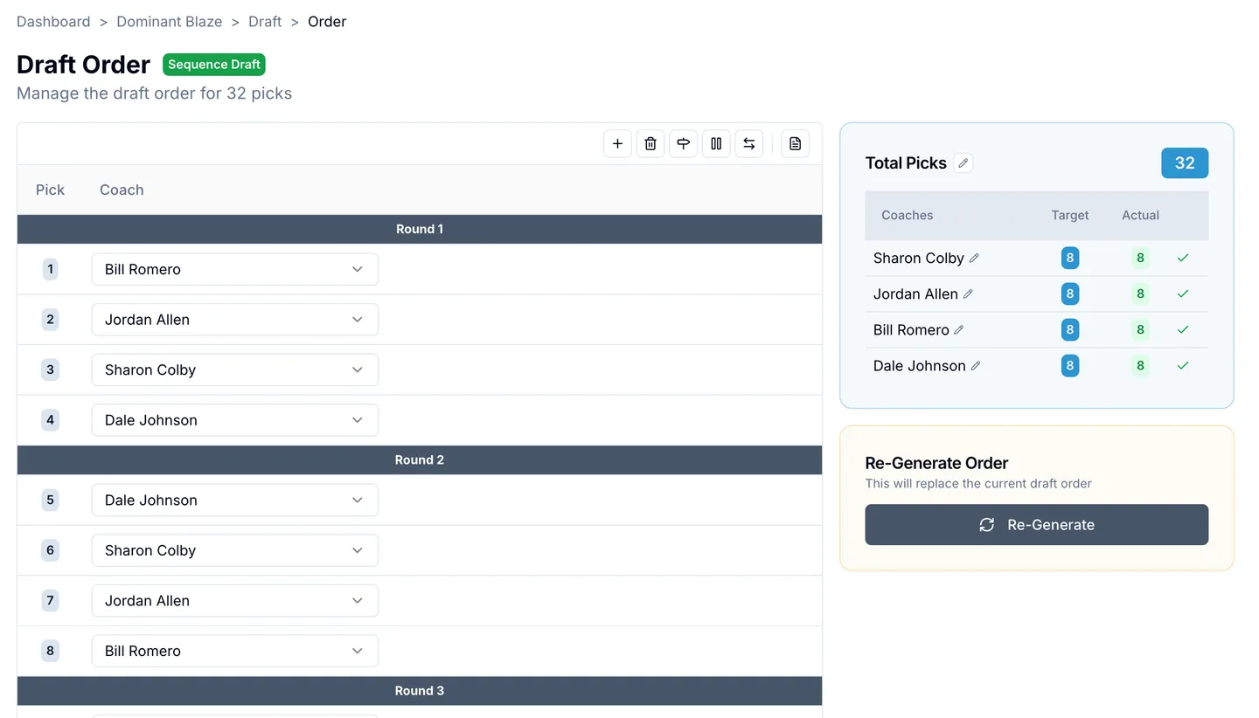Click the two-column bars icon in toolbar
Image resolution: width=1259 pixels, height=718 pixels.
point(716,143)
